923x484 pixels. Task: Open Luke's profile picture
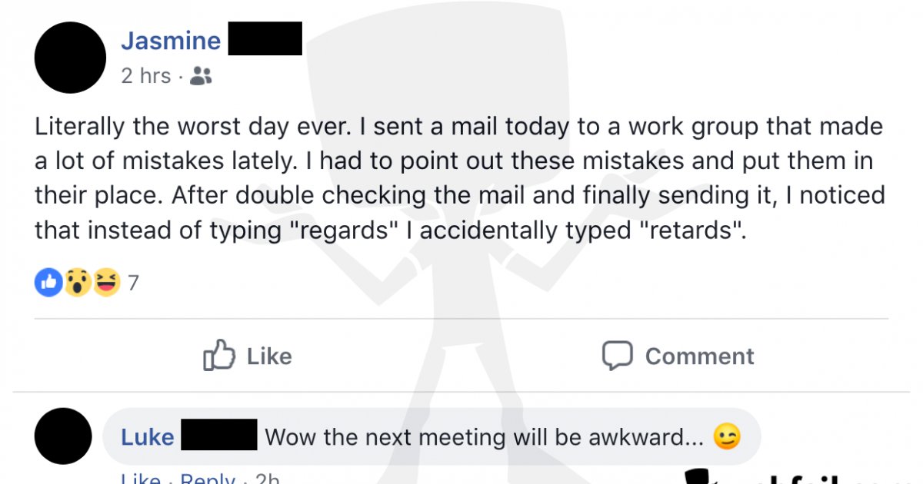click(x=63, y=436)
